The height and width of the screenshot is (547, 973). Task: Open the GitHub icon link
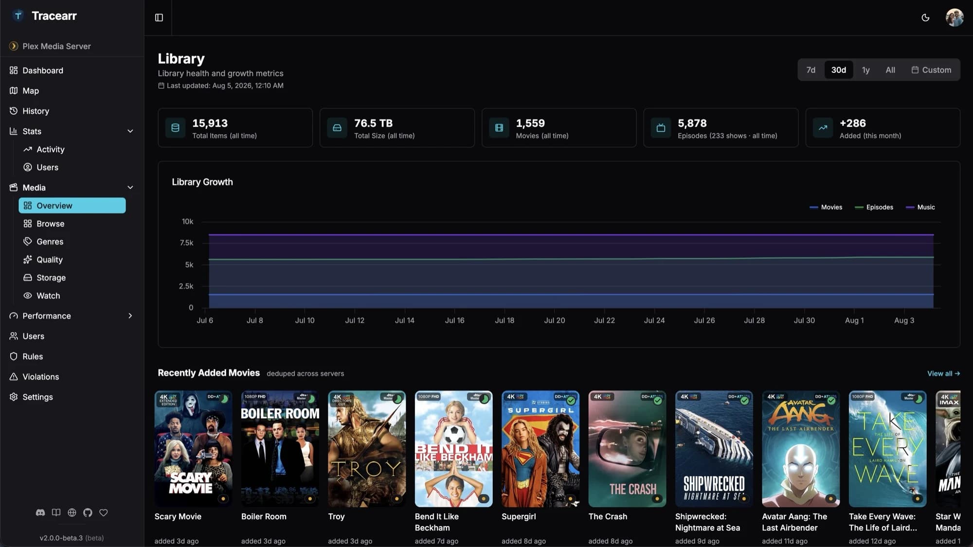[x=88, y=512]
